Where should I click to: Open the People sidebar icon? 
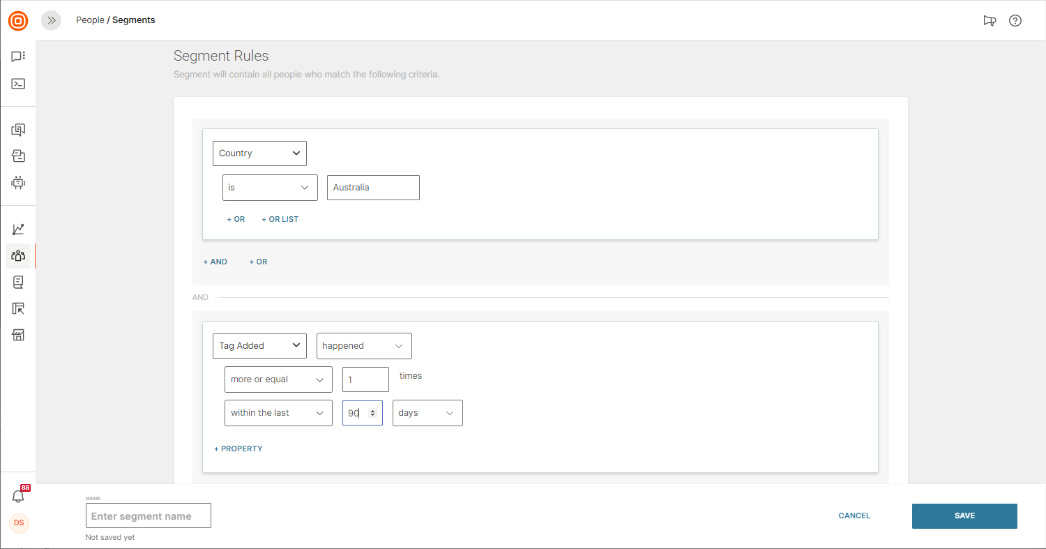click(x=18, y=256)
